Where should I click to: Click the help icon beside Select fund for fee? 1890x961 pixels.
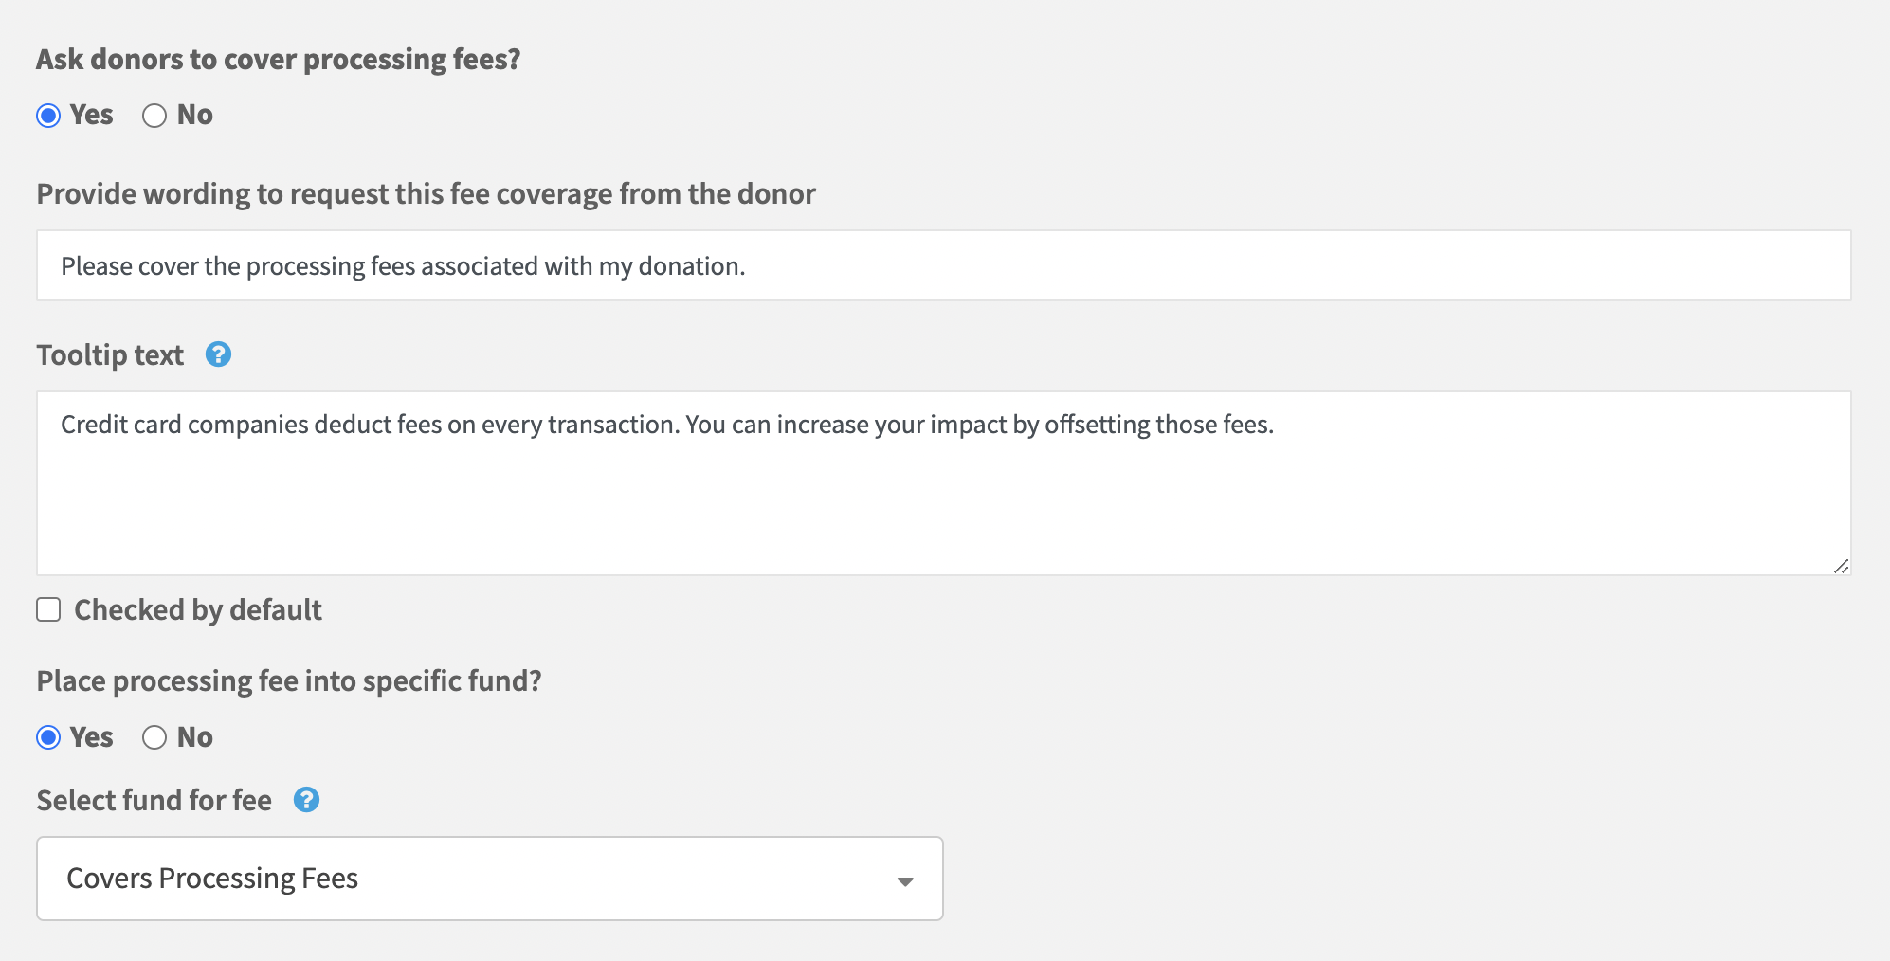tap(305, 801)
